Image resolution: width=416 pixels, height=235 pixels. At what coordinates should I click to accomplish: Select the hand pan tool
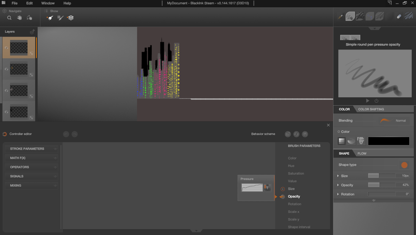pos(19,18)
